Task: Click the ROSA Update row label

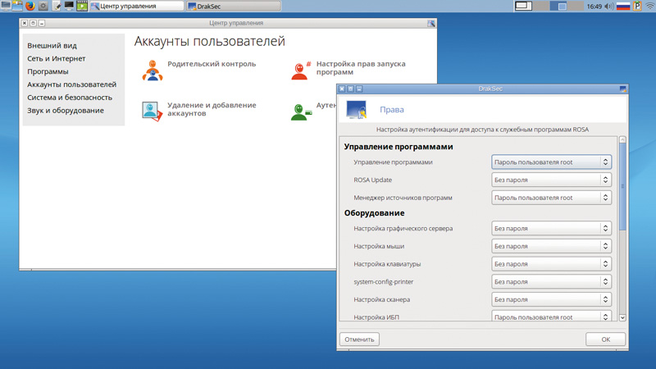Action: click(373, 180)
